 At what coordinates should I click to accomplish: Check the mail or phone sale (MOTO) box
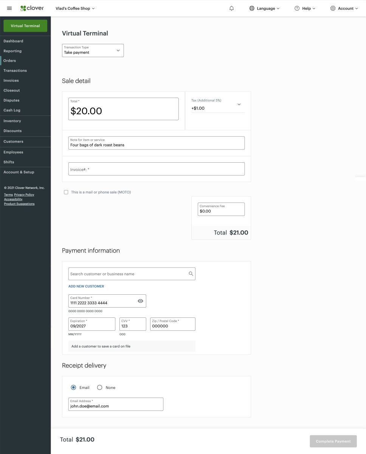click(x=66, y=192)
